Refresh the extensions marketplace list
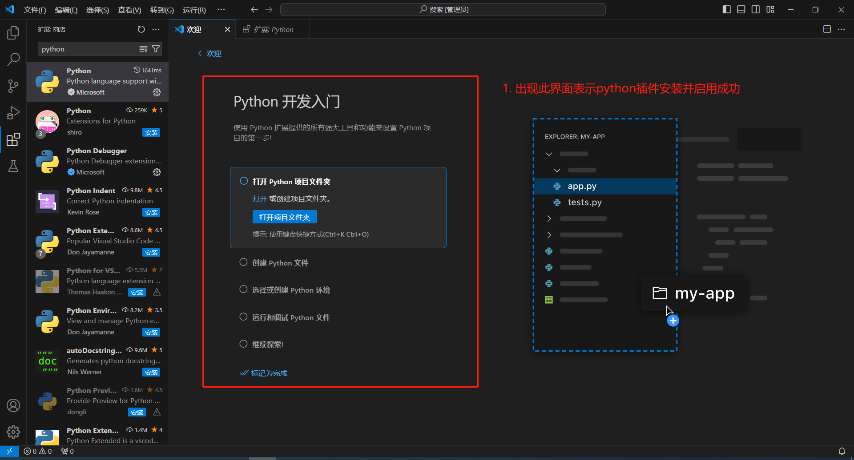 coord(141,29)
